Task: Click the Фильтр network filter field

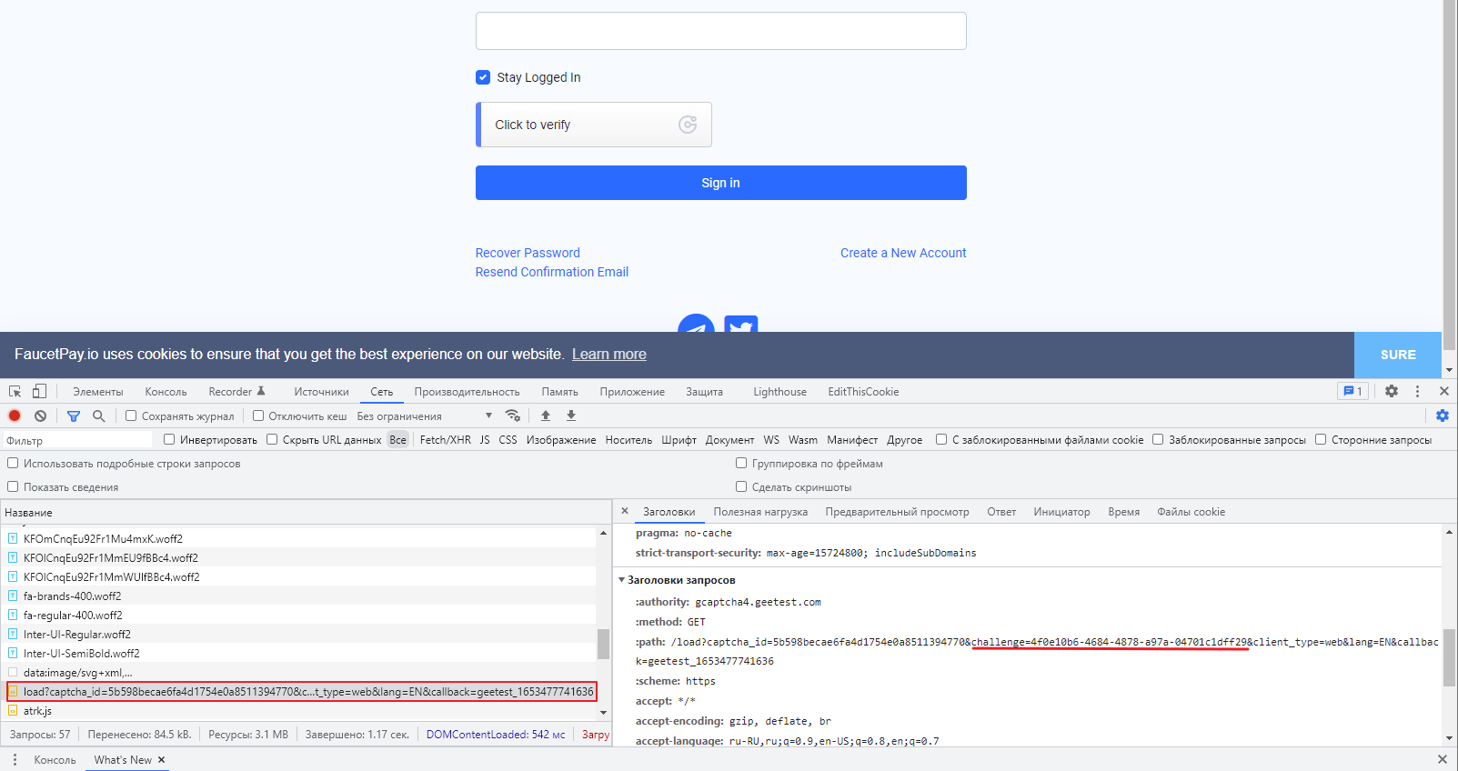Action: point(78,440)
